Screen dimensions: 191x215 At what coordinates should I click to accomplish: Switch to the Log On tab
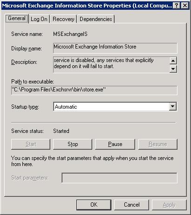click(x=39, y=19)
